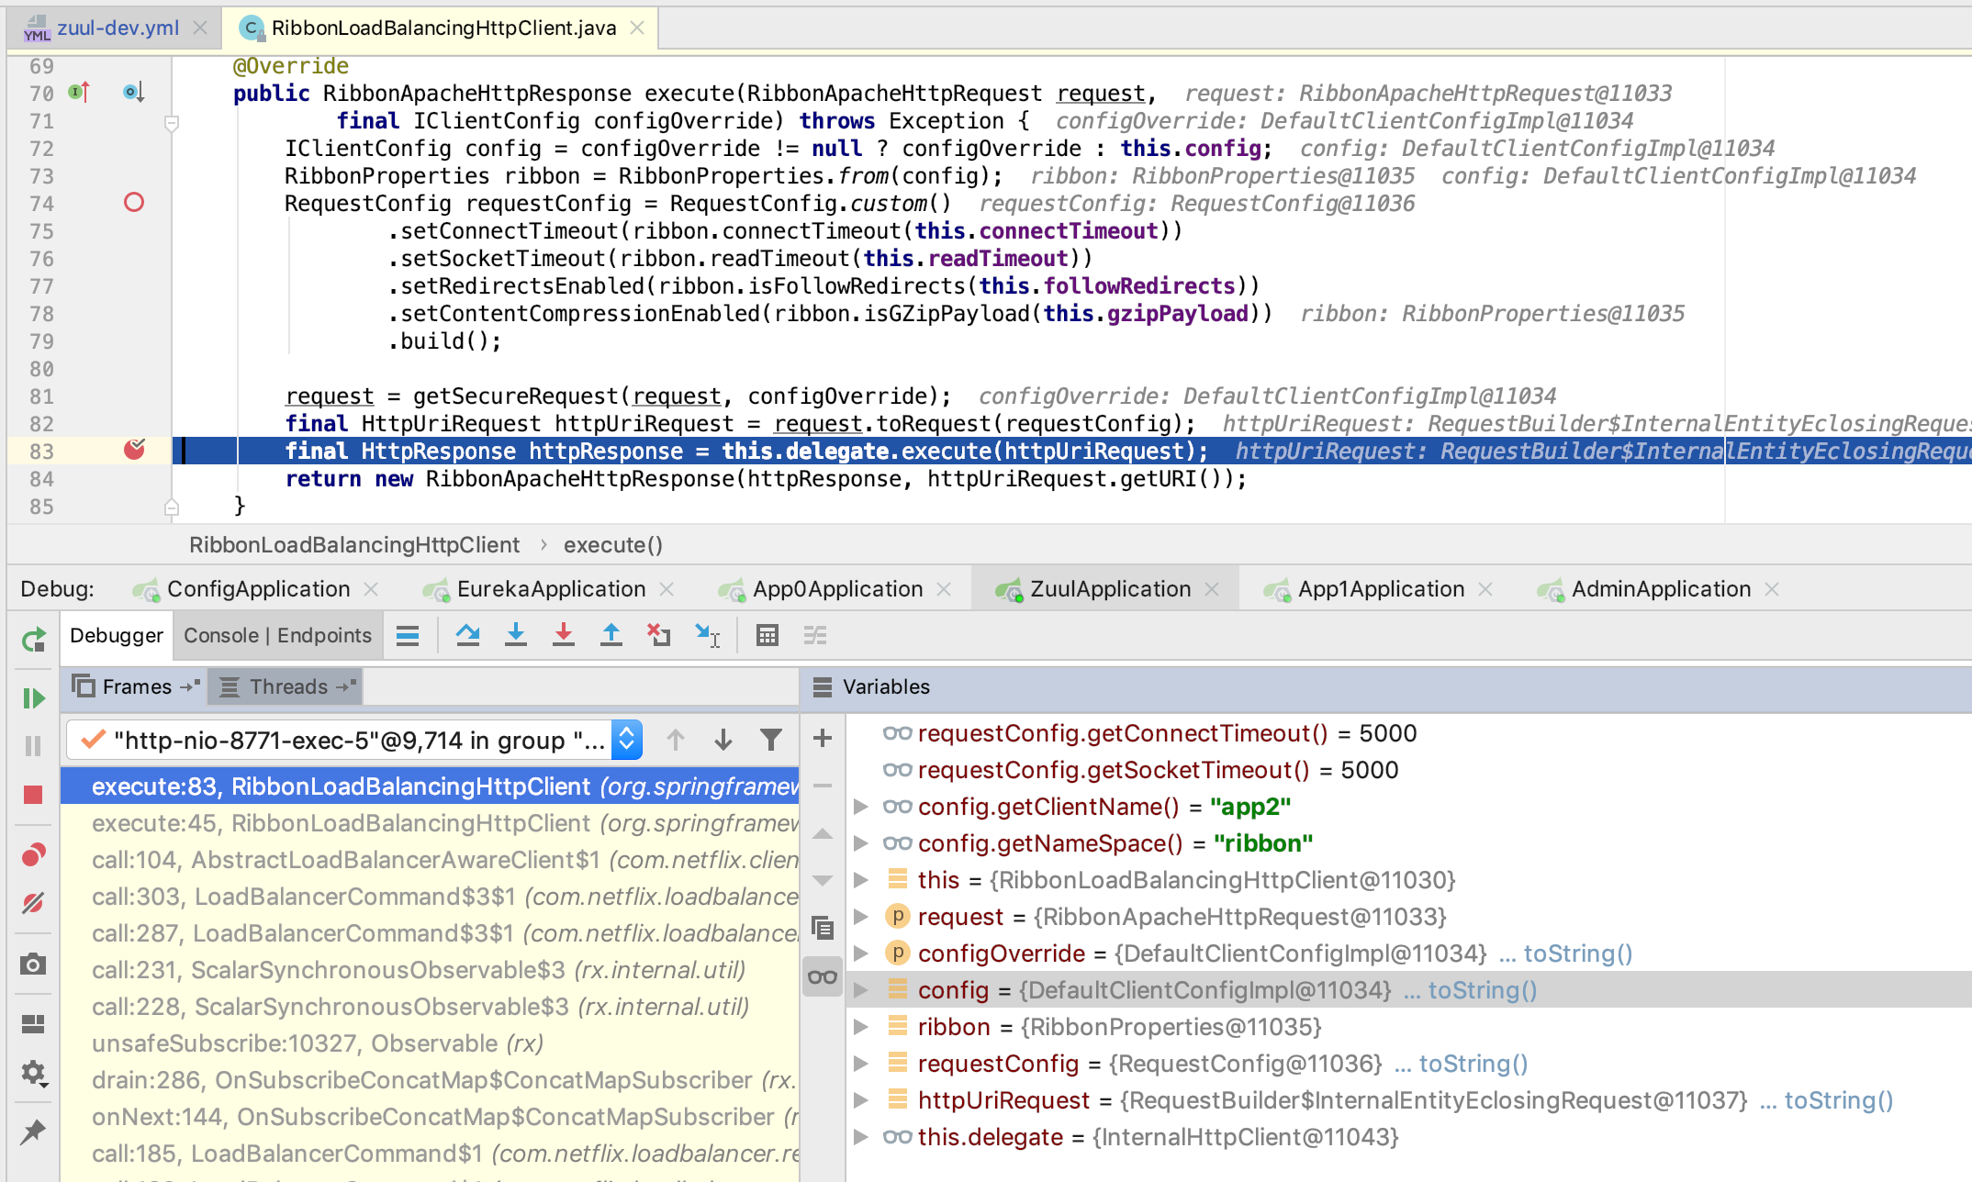Switch to the EurekaApplication debug tab
Image resolution: width=1972 pixels, height=1182 pixels.
coord(551,589)
